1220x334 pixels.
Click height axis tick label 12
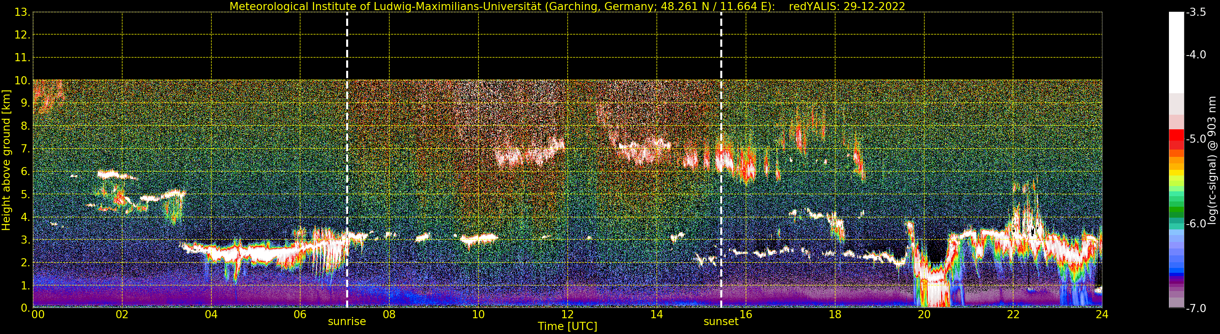click(22, 35)
